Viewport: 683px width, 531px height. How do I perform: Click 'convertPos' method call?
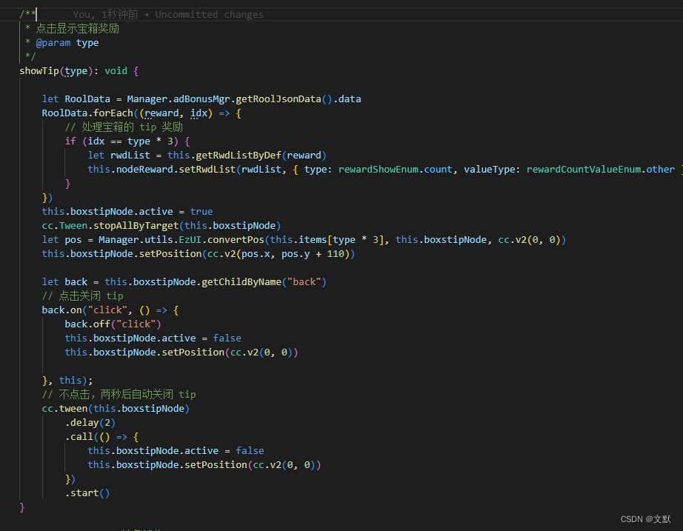(x=236, y=240)
